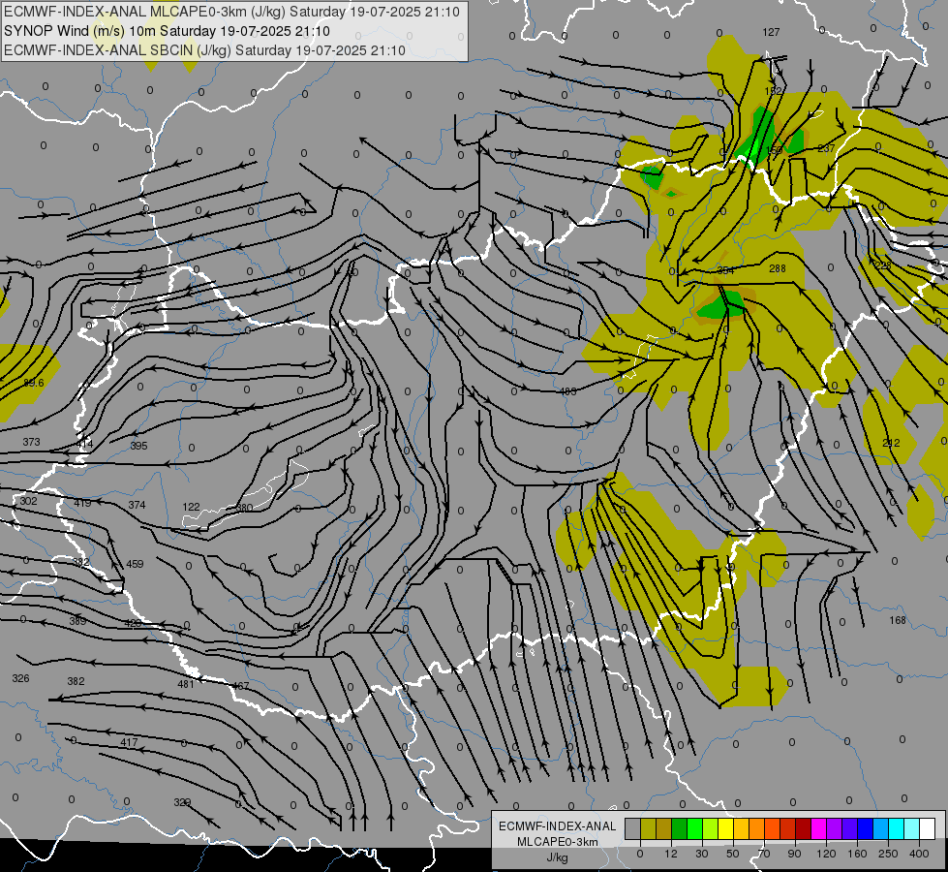Click the '419' value on the map
This screenshot has width=948, height=872.
[82, 503]
